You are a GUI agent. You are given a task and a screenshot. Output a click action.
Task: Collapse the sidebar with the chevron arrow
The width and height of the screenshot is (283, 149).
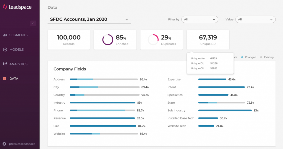(x=33, y=23)
